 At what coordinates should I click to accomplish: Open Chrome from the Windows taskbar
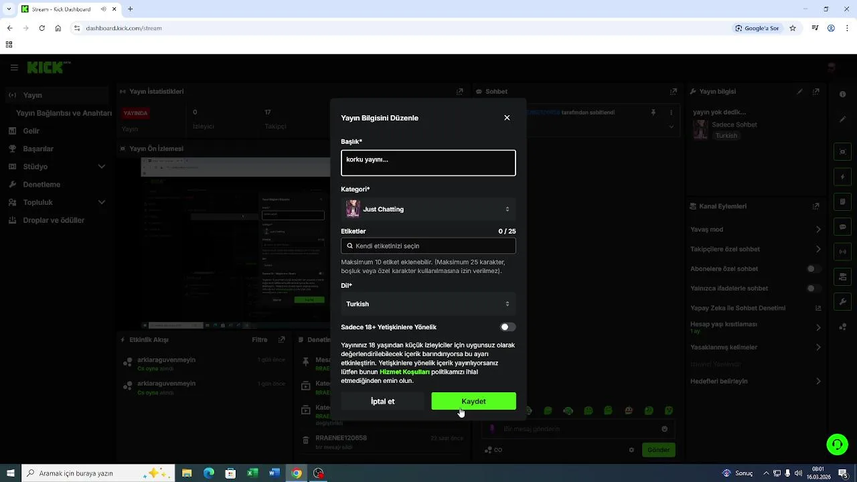coord(297,473)
